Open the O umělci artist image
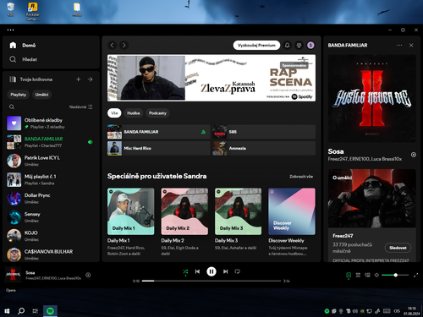 click(x=372, y=199)
